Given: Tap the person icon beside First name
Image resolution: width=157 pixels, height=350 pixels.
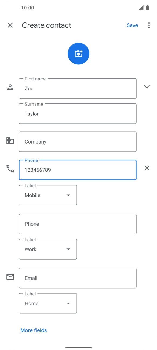Looking at the screenshot, I should coord(10,87).
